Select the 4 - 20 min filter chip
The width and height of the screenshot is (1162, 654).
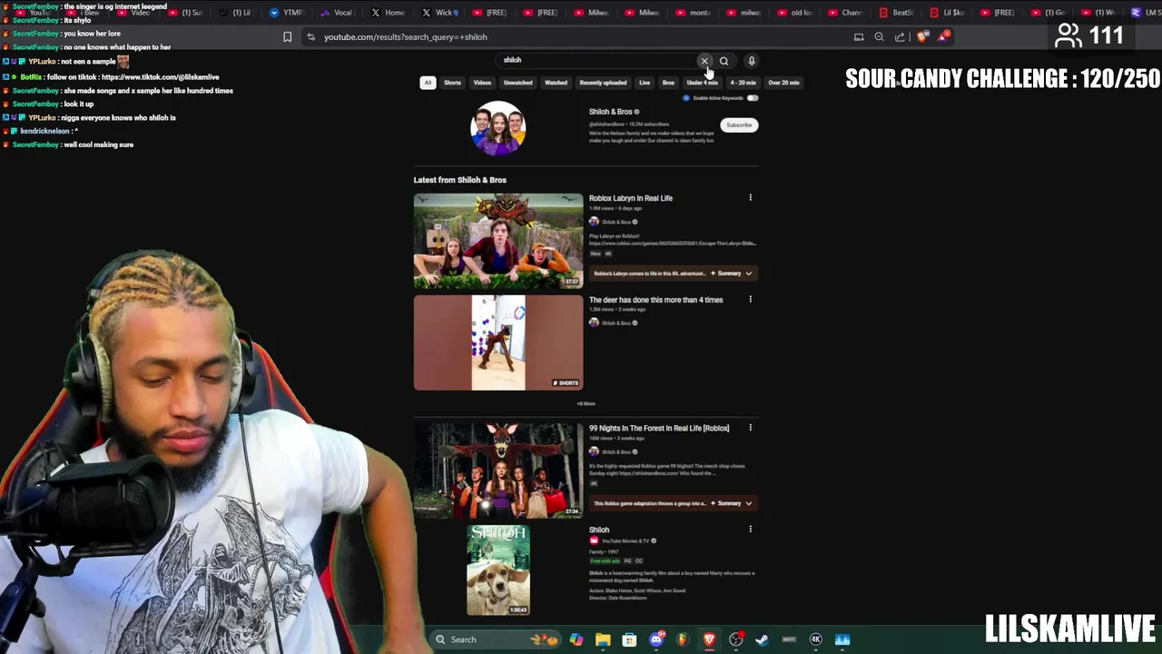(743, 83)
